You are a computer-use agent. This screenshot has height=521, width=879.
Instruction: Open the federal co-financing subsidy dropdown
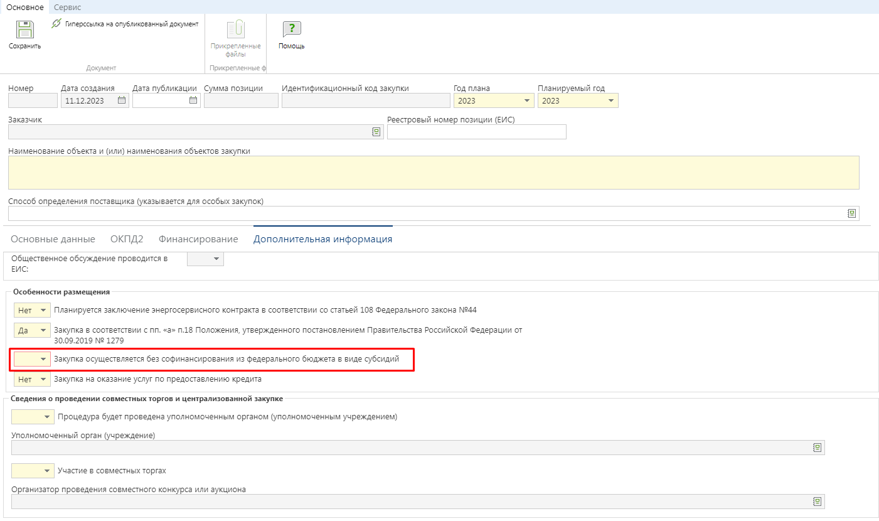click(43, 359)
